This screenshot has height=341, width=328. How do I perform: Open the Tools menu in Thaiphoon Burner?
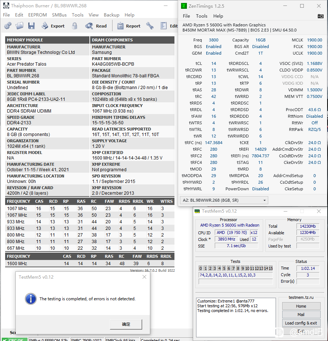click(x=78, y=15)
